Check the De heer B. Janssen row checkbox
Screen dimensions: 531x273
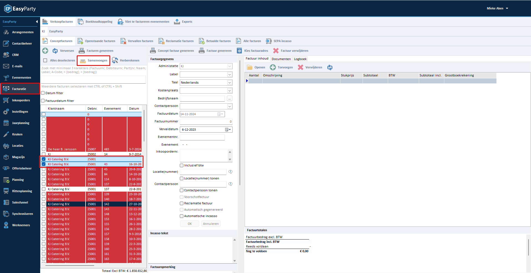pos(43,149)
